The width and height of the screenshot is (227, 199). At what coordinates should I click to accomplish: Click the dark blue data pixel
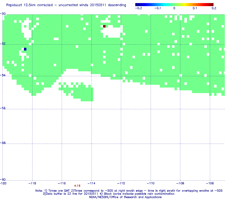pos(25,49)
